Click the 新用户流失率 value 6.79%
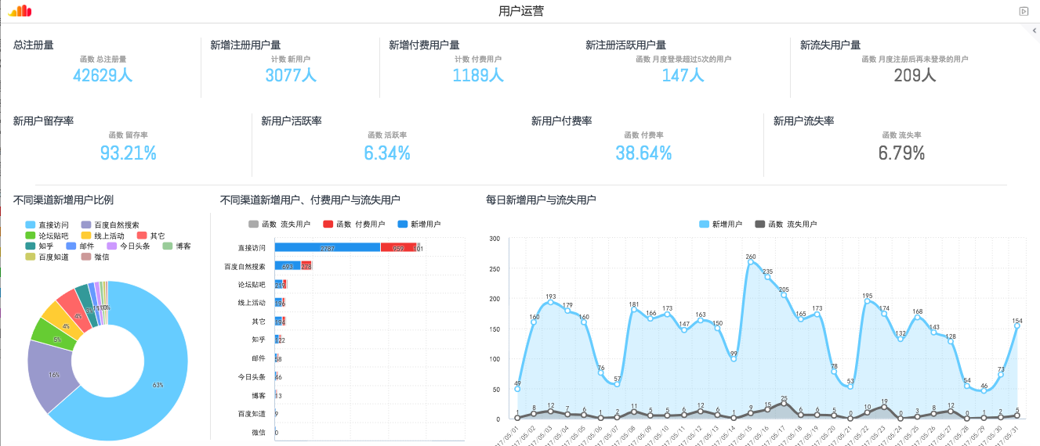This screenshot has height=446, width=1040. click(901, 153)
